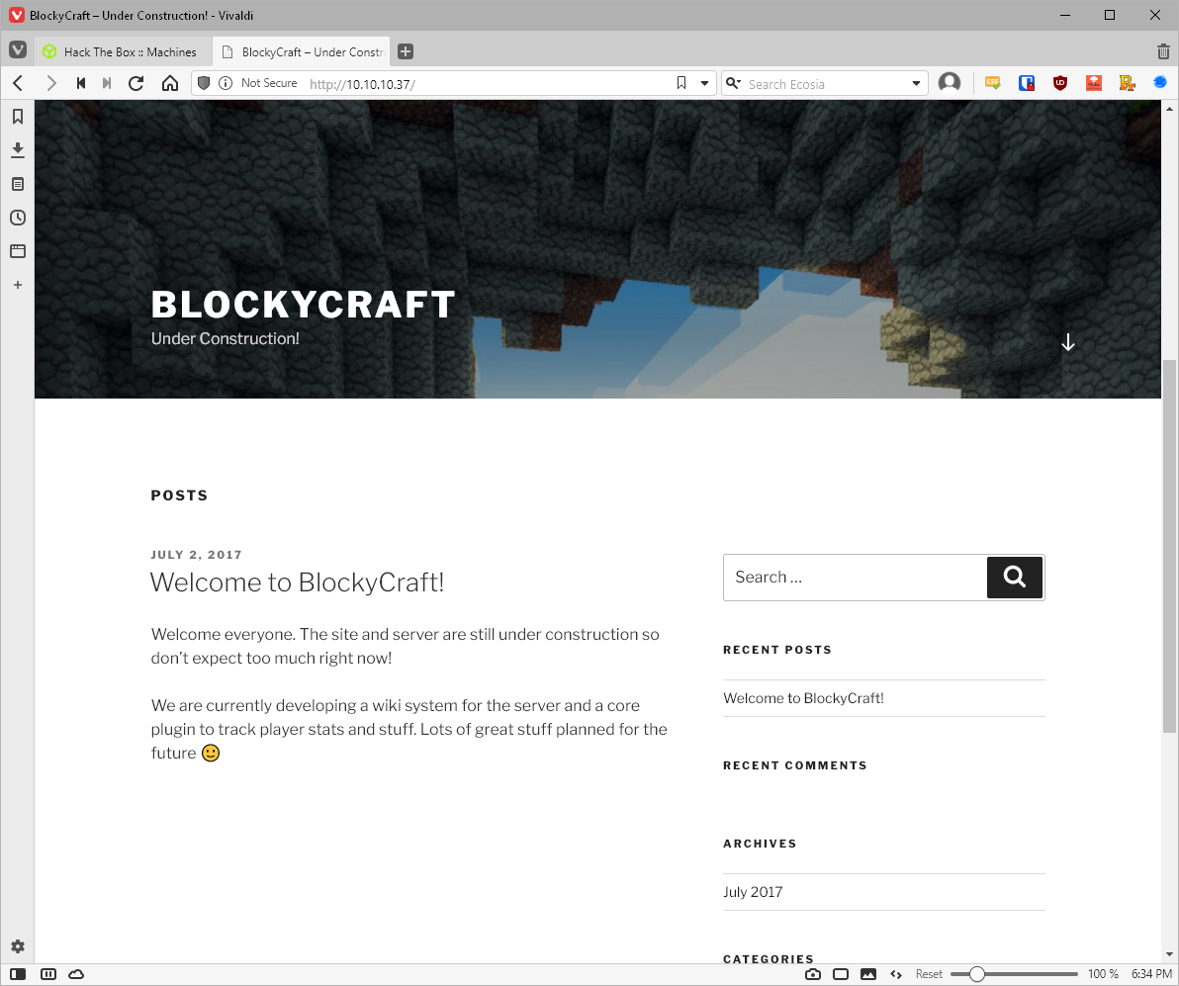
Task: Toggle the side panel visibility
Action: [x=18, y=974]
